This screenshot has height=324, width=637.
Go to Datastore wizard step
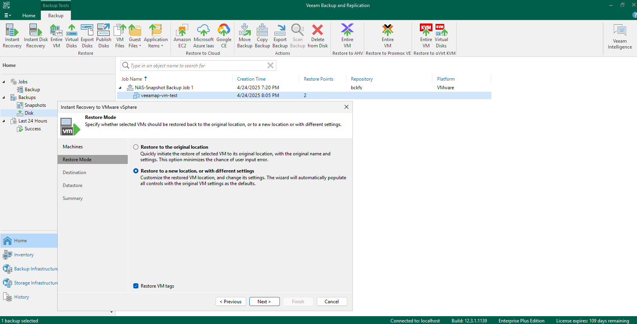coord(73,185)
